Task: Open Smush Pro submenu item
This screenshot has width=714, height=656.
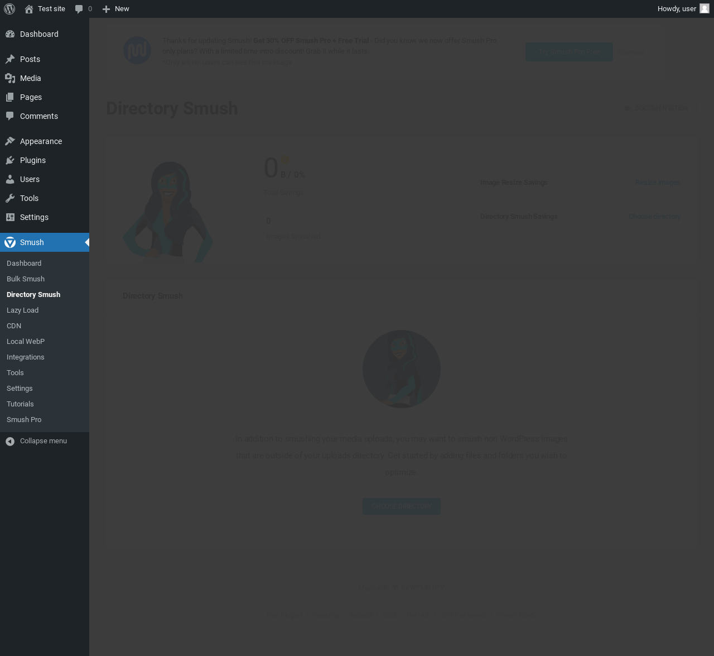Action: pyautogui.click(x=45, y=420)
